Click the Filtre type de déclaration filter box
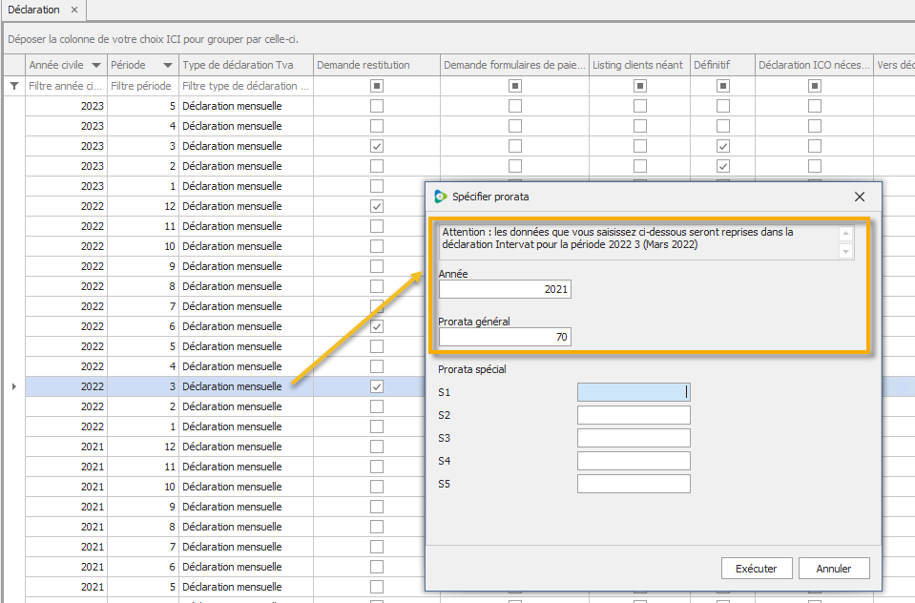The height and width of the screenshot is (603, 915). (x=245, y=86)
